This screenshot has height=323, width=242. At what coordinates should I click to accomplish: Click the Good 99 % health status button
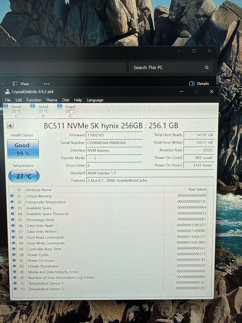[23, 149]
